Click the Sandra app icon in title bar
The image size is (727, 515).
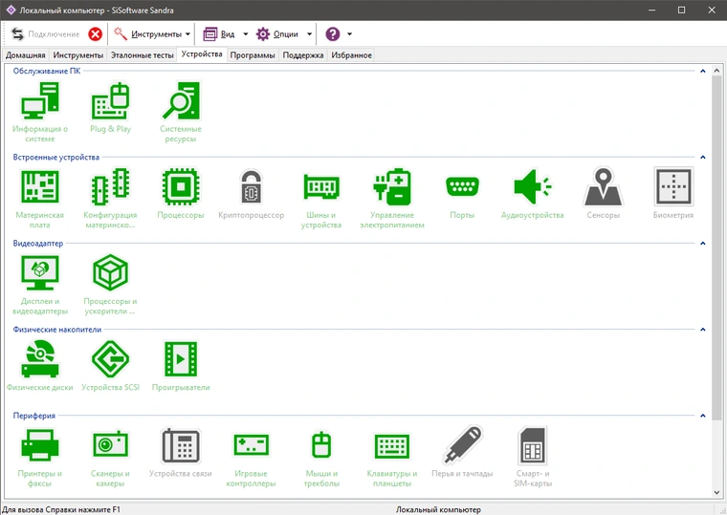[11, 10]
